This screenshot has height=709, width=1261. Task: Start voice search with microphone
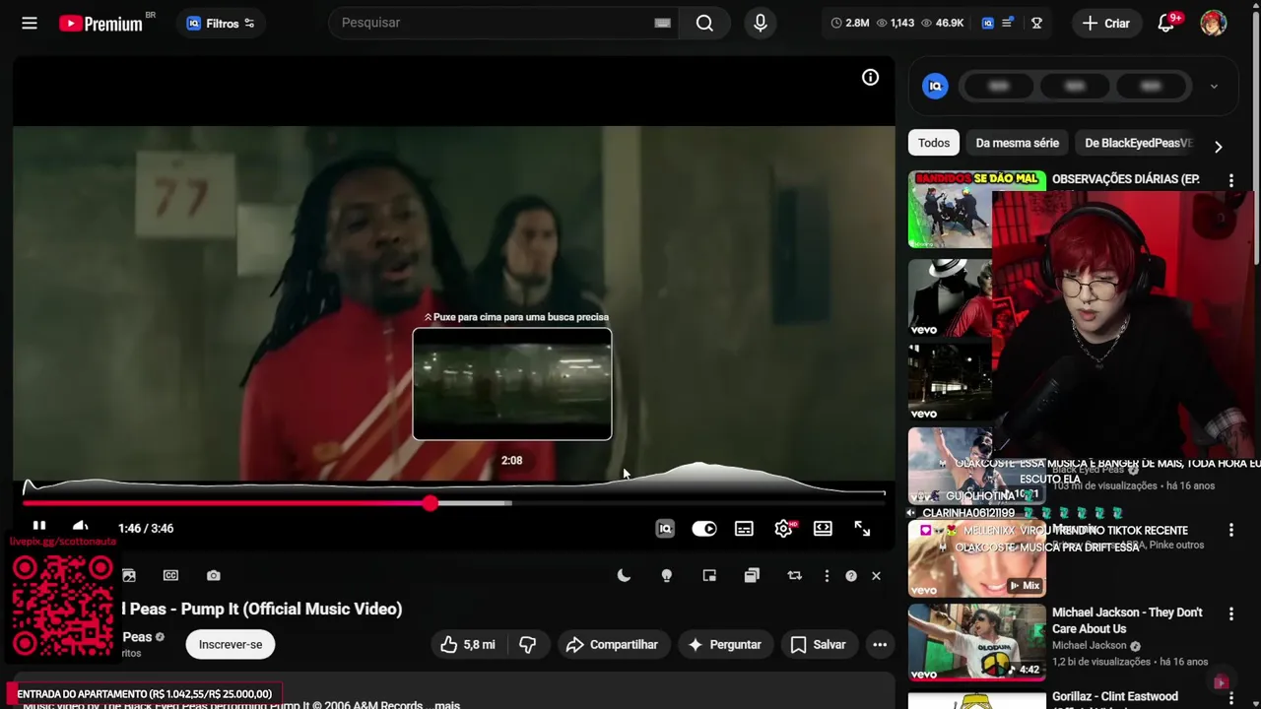coord(761,23)
